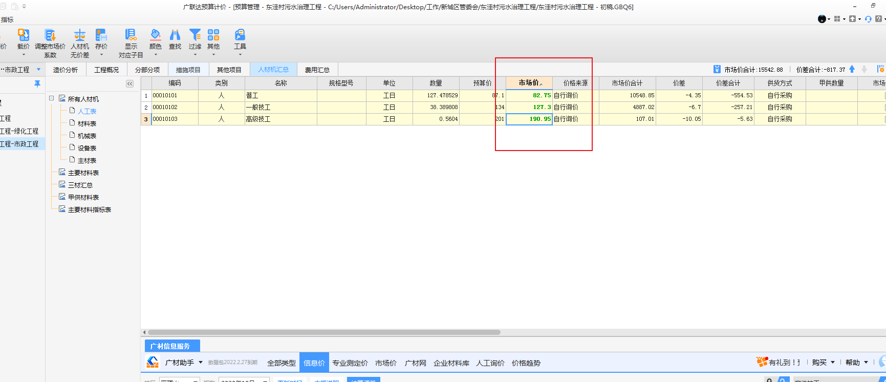Switch to the 其他项目 tab
Screen dimensions: 886x382
(229, 70)
